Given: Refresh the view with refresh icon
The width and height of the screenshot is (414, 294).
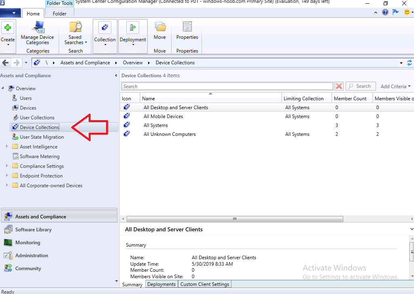Looking at the screenshot, I should tap(410, 63).
